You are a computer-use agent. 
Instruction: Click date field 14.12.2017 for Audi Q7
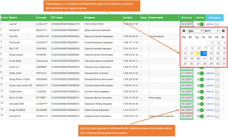[x=187, y=24]
